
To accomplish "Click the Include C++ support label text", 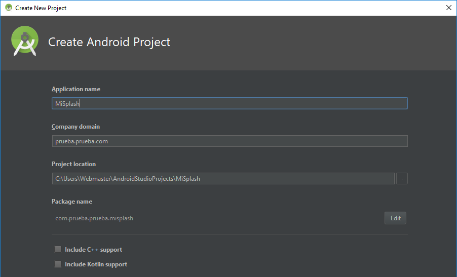I will click(94, 250).
